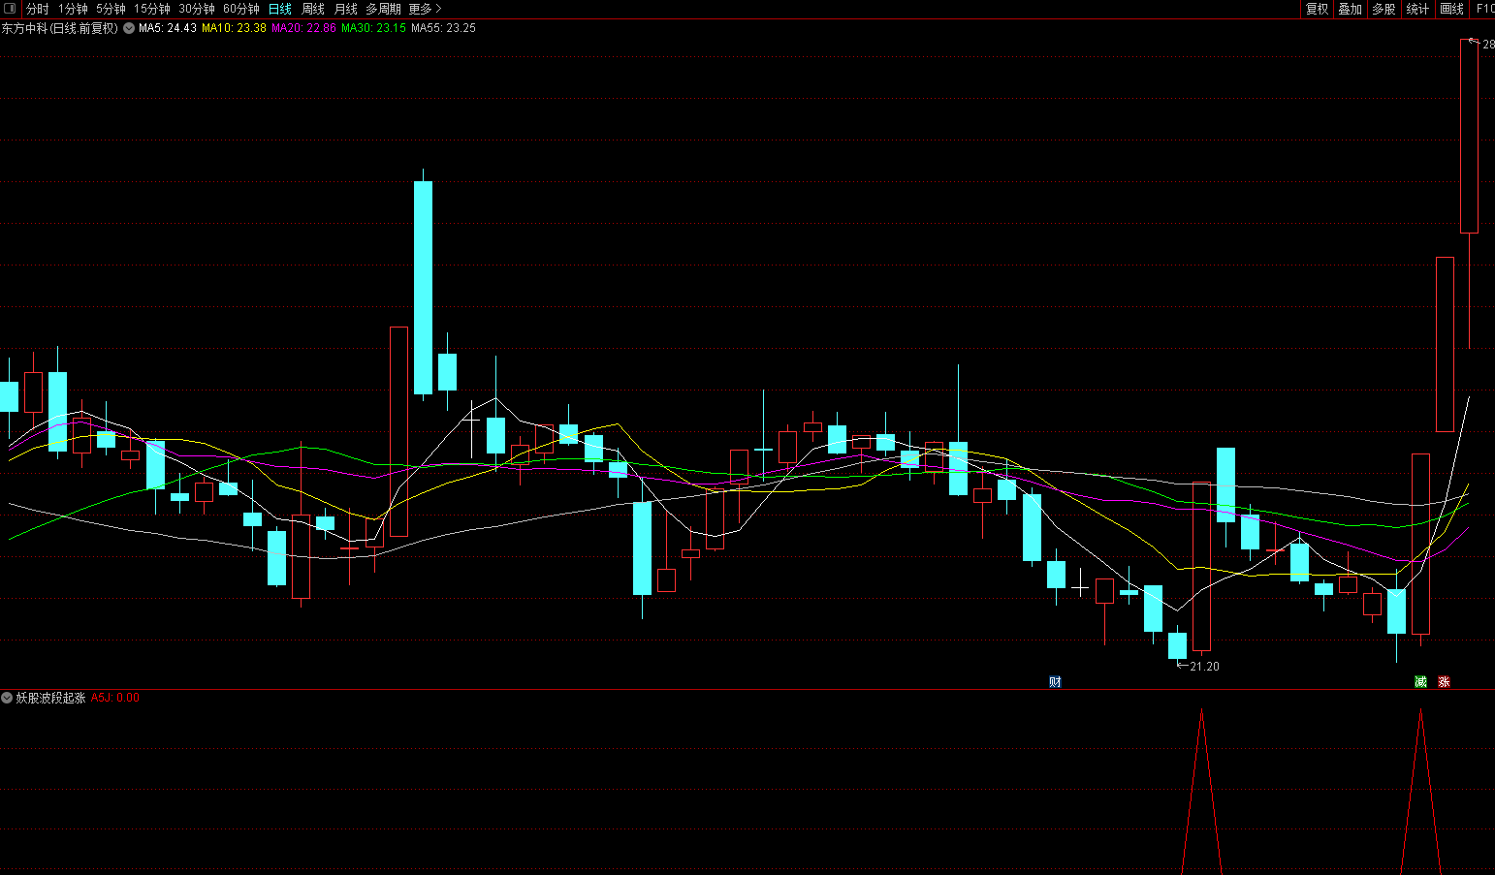This screenshot has width=1495, height=875.
Task: Click the 复权 adjustment button
Action: (x=1318, y=9)
